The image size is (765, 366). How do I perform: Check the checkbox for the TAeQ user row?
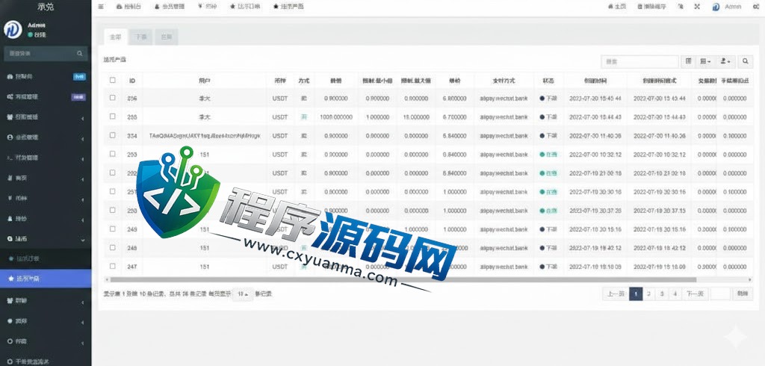(113, 135)
